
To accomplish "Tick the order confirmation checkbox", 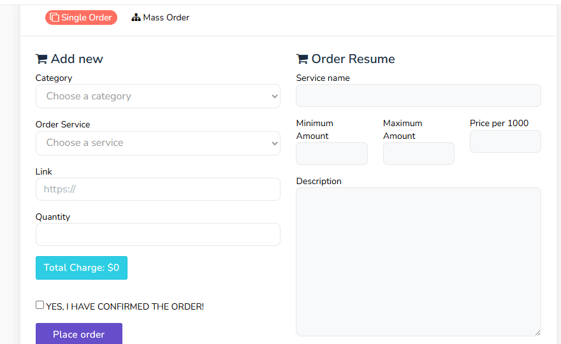I will point(40,305).
